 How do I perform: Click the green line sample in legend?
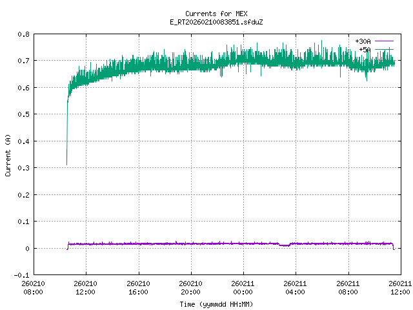(384, 49)
